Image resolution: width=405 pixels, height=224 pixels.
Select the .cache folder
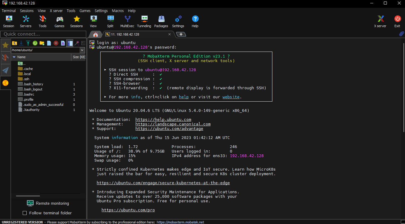coord(28,69)
